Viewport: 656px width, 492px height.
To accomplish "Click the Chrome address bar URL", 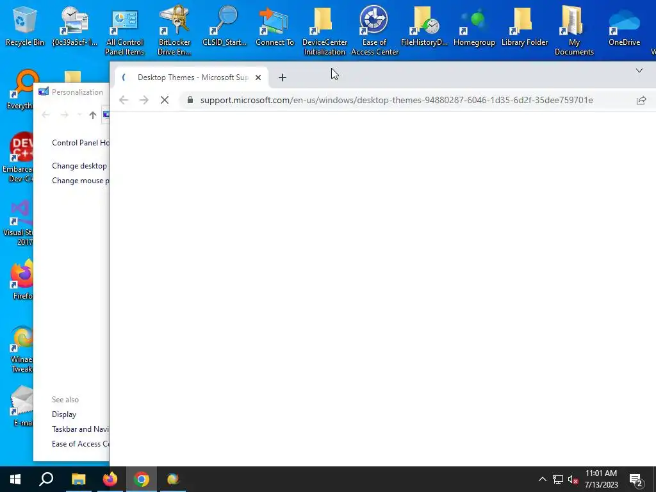I will click(x=396, y=100).
